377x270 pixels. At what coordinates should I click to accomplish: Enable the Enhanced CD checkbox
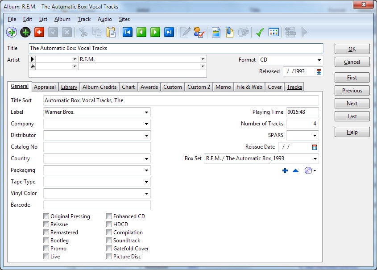coord(109,216)
